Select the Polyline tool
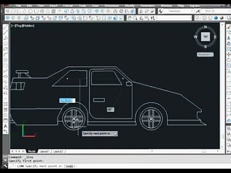 tap(6, 38)
